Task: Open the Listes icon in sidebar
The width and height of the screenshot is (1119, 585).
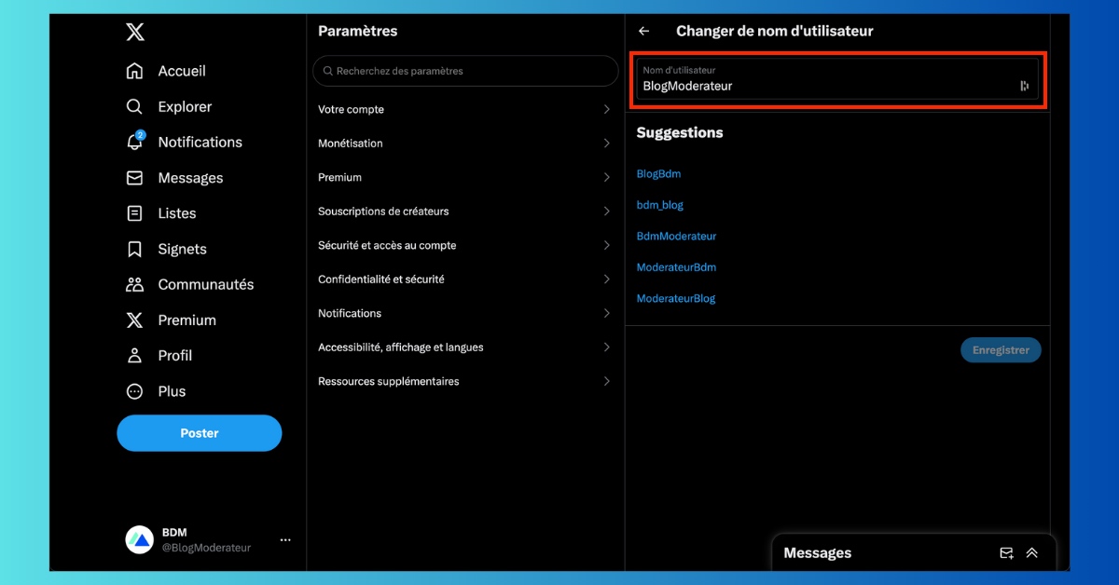Action: coord(135,213)
